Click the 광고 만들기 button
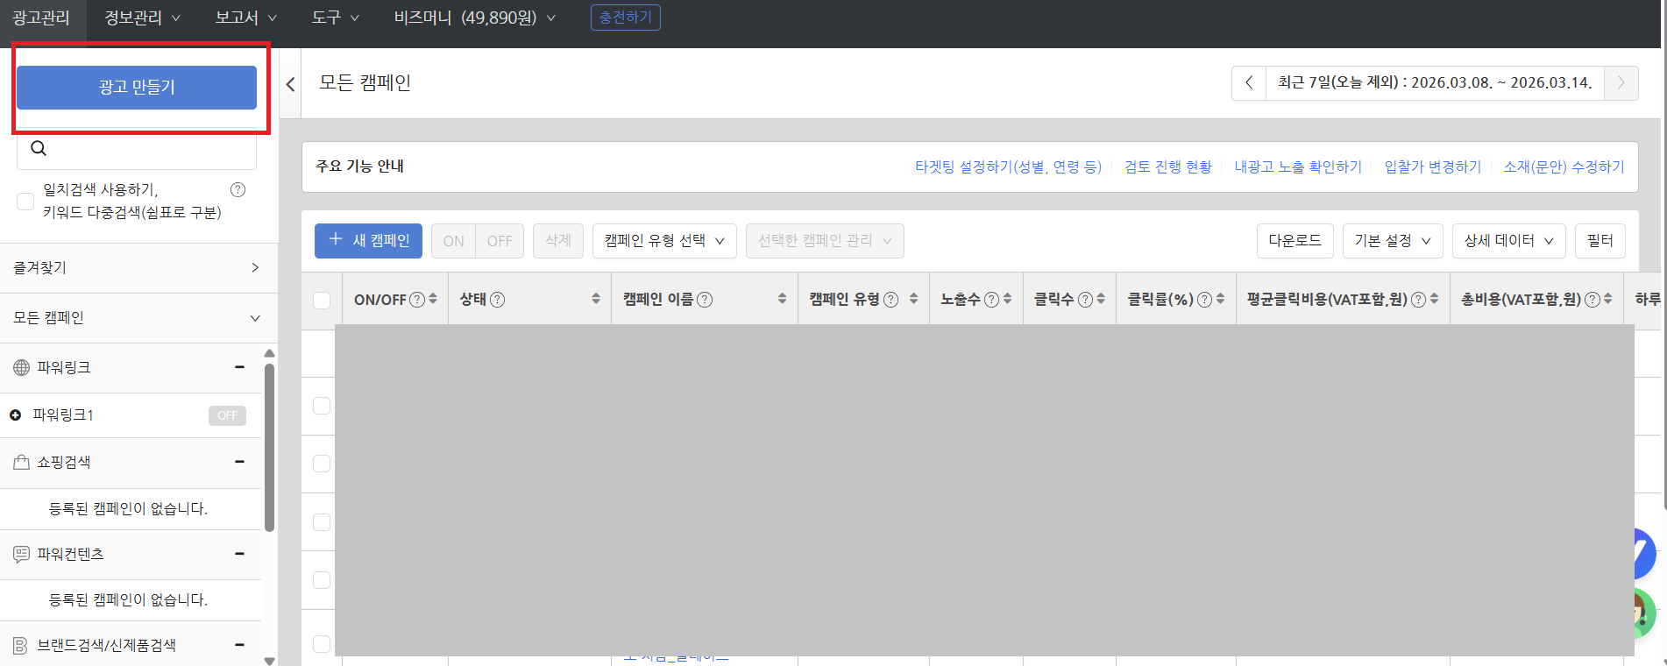 pos(137,88)
